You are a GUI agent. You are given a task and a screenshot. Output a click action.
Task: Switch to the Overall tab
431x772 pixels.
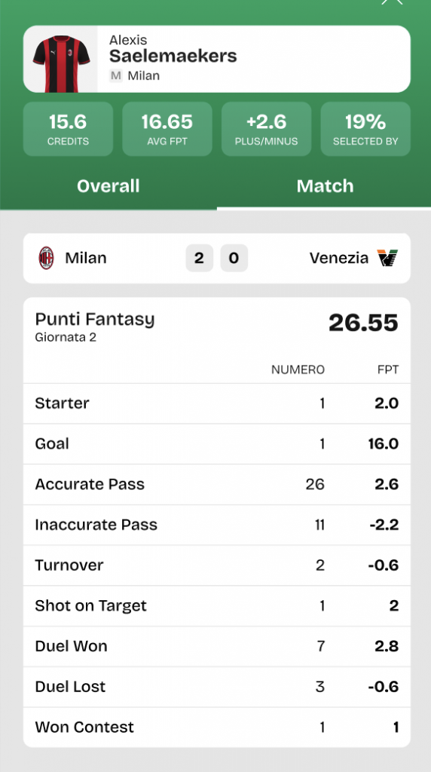(109, 186)
